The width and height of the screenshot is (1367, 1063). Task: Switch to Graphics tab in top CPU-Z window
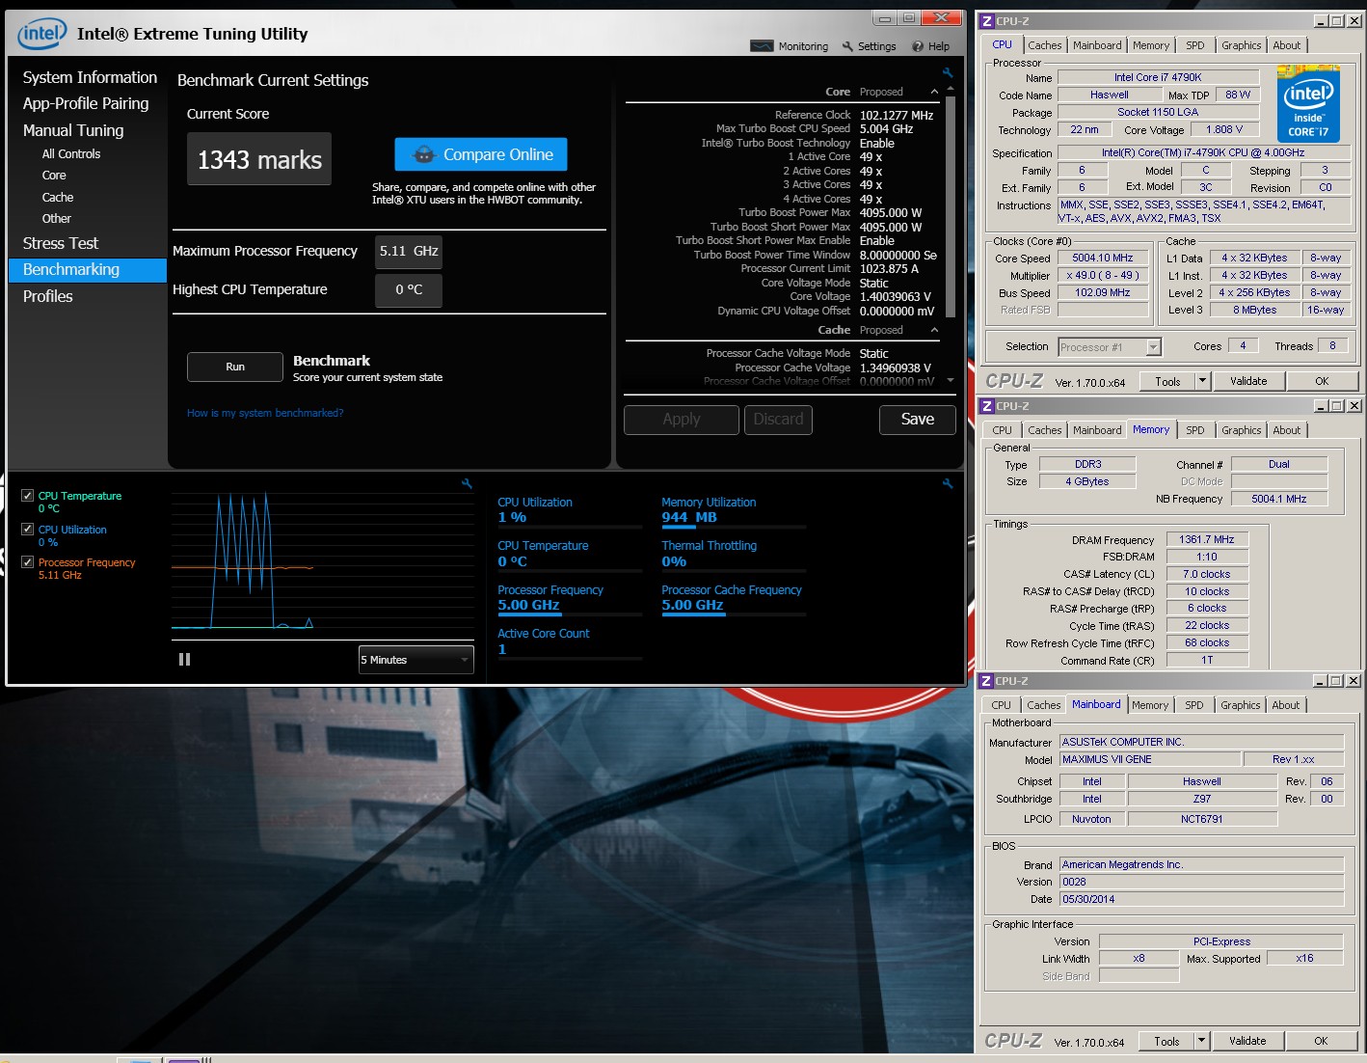pyautogui.click(x=1241, y=45)
